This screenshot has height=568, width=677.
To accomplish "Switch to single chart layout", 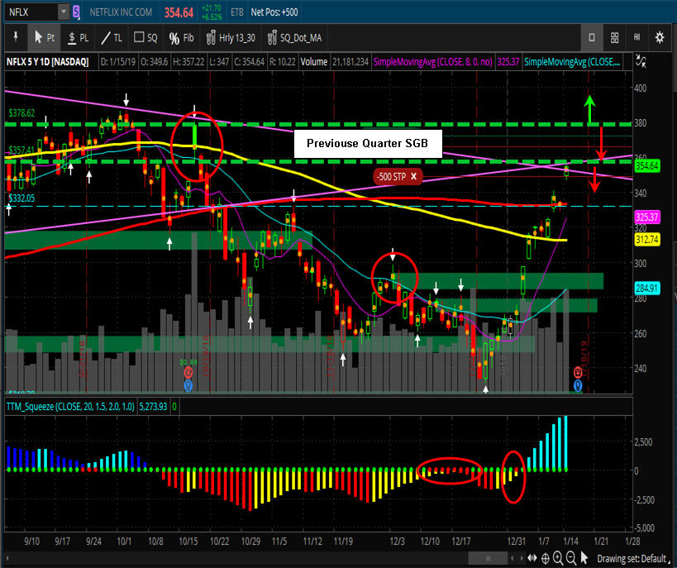I will 592,37.
